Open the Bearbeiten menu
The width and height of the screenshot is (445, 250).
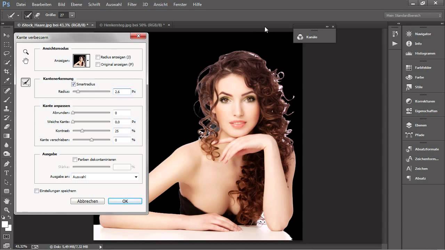coord(42,5)
